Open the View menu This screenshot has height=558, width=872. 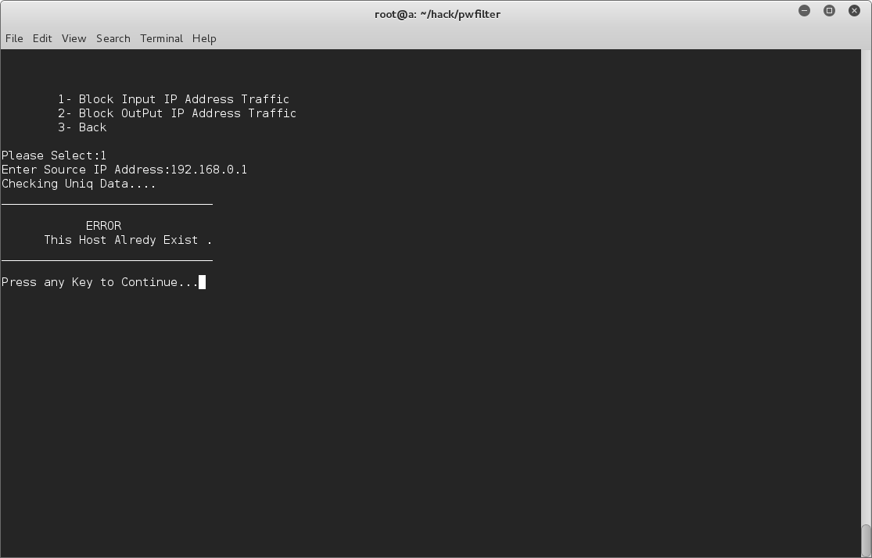click(x=74, y=38)
